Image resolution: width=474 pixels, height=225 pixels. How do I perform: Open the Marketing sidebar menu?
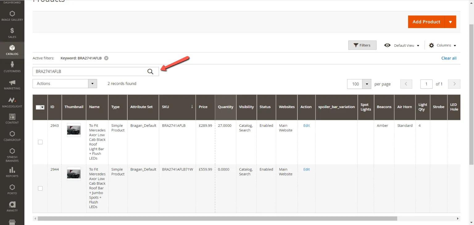[x=12, y=84]
